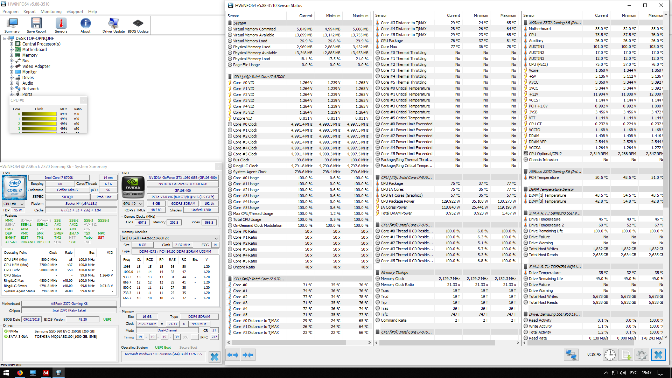Click the logging start sheet icon
This screenshot has height=378, width=672.
626,355
